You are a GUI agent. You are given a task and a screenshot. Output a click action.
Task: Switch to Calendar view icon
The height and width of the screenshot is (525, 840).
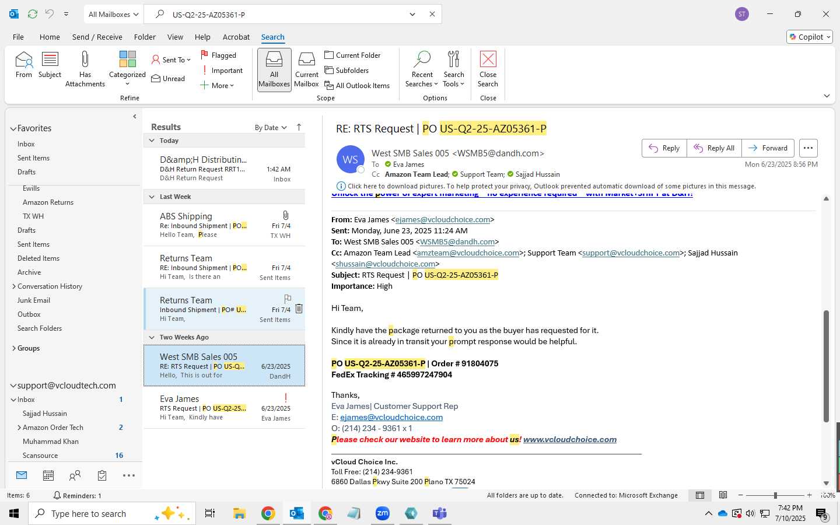(x=48, y=475)
